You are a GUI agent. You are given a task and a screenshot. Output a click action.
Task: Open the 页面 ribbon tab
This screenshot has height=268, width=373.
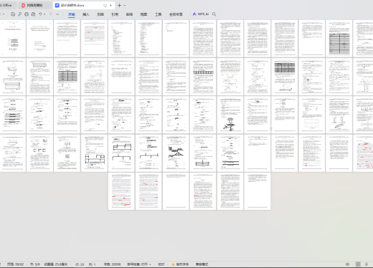pyautogui.click(x=100, y=14)
